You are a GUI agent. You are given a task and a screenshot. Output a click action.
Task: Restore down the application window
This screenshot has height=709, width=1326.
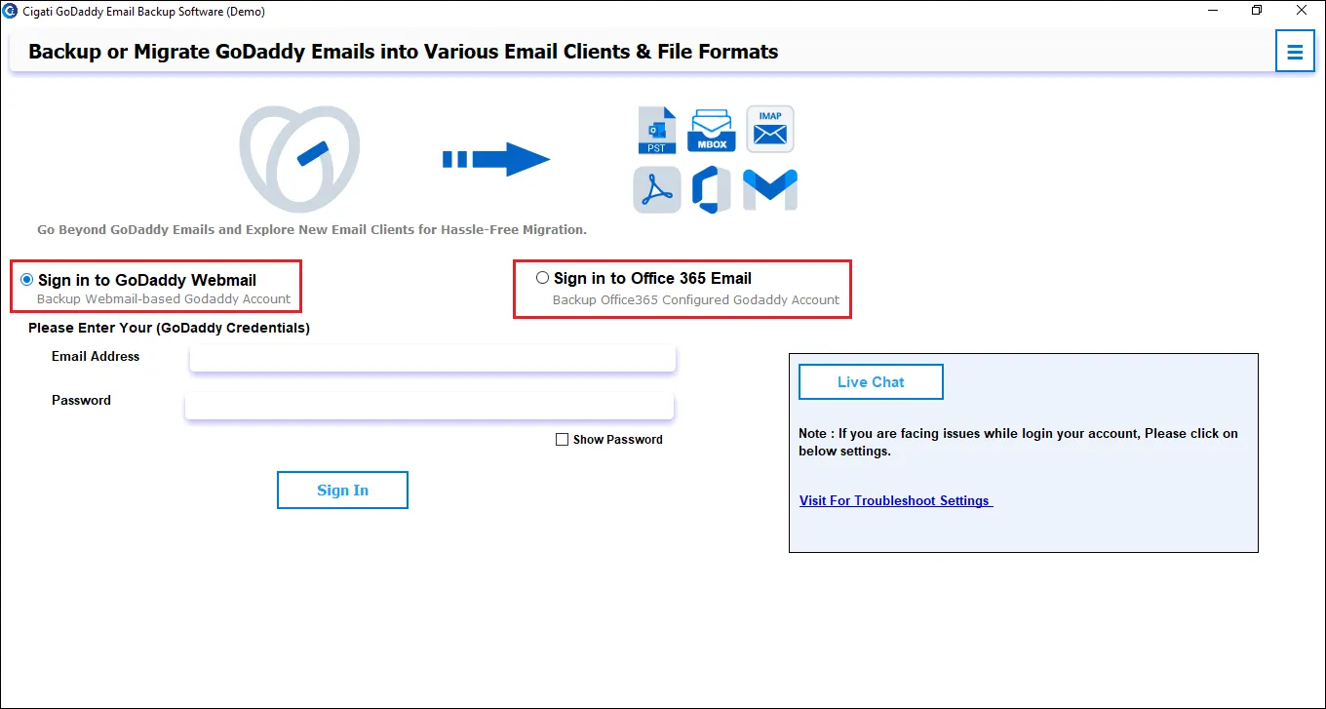pos(1257,11)
